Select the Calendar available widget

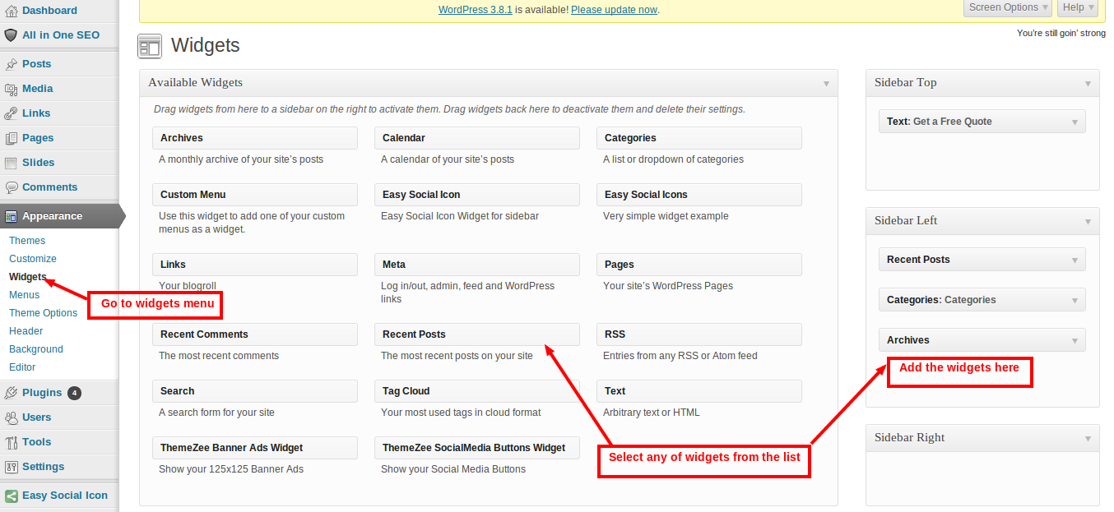click(x=477, y=138)
